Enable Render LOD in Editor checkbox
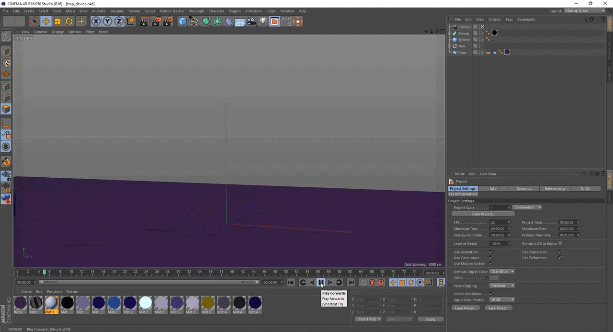The height and width of the screenshot is (332, 613). pyautogui.click(x=560, y=243)
